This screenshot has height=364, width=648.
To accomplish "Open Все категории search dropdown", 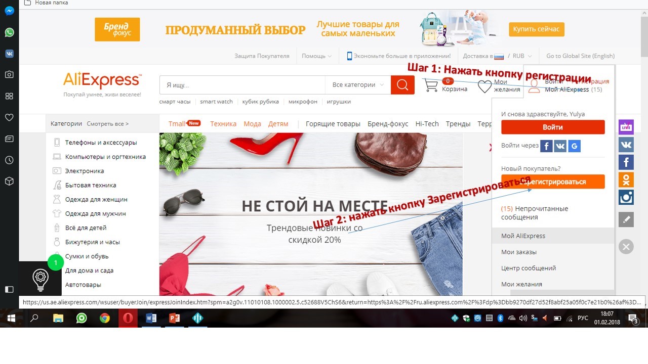I will [x=358, y=85].
